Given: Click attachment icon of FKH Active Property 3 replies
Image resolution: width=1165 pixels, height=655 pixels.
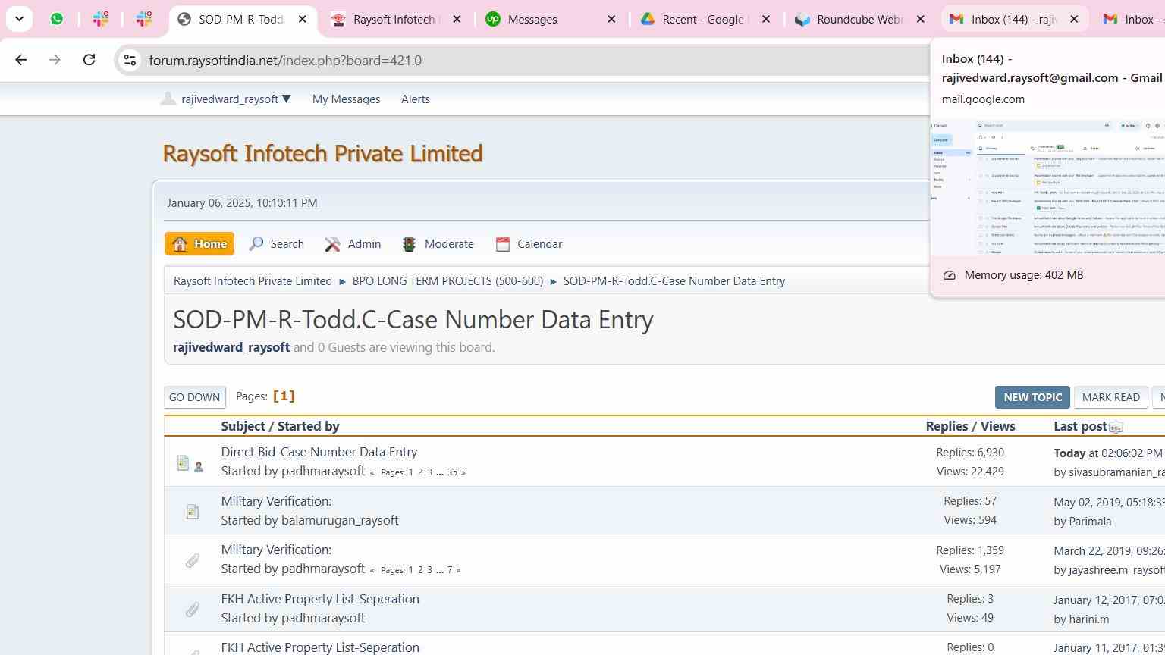Looking at the screenshot, I should tap(193, 610).
